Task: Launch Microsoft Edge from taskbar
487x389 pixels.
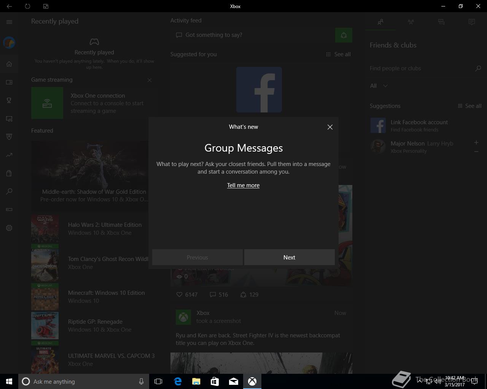Action: pyautogui.click(x=178, y=381)
